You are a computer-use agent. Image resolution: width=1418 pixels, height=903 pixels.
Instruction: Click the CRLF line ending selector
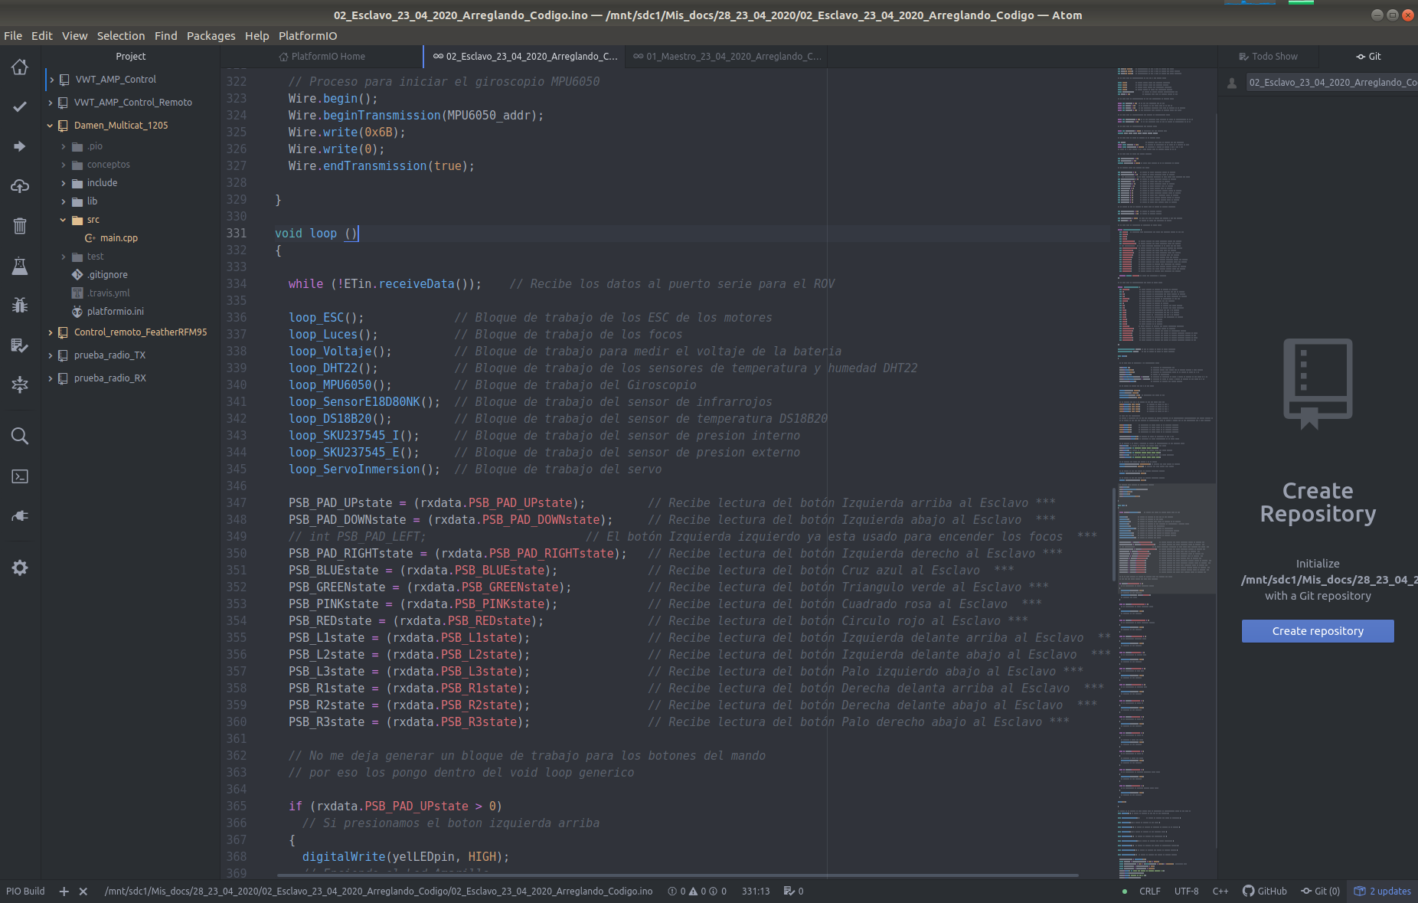point(1150,892)
